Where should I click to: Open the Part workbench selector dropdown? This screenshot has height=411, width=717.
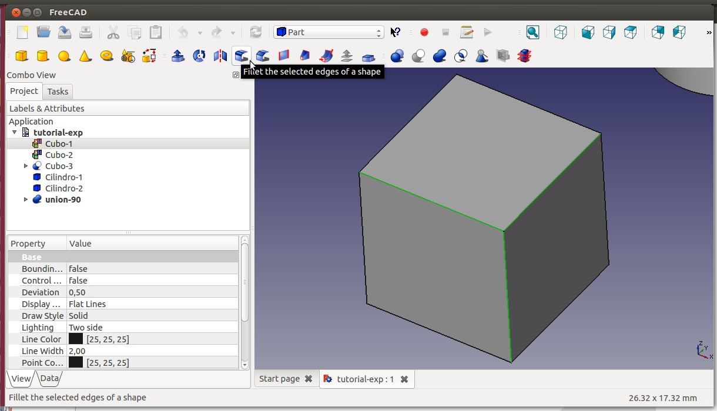(x=329, y=32)
